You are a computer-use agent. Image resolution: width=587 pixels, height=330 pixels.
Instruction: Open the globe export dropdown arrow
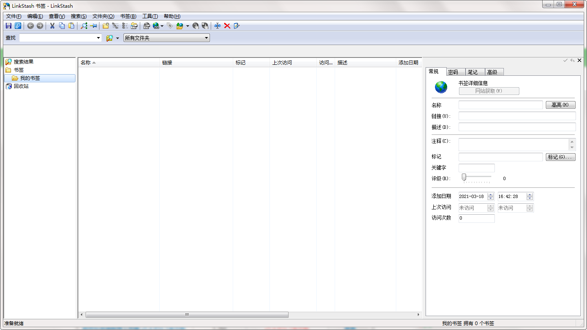tap(162, 26)
